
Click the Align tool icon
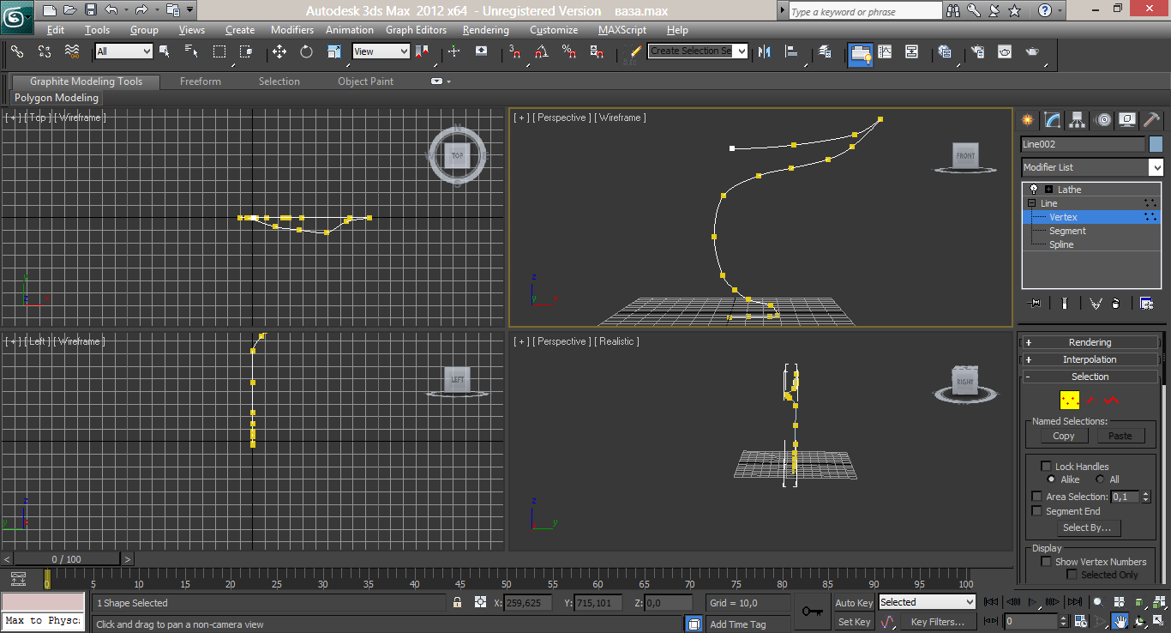[792, 51]
